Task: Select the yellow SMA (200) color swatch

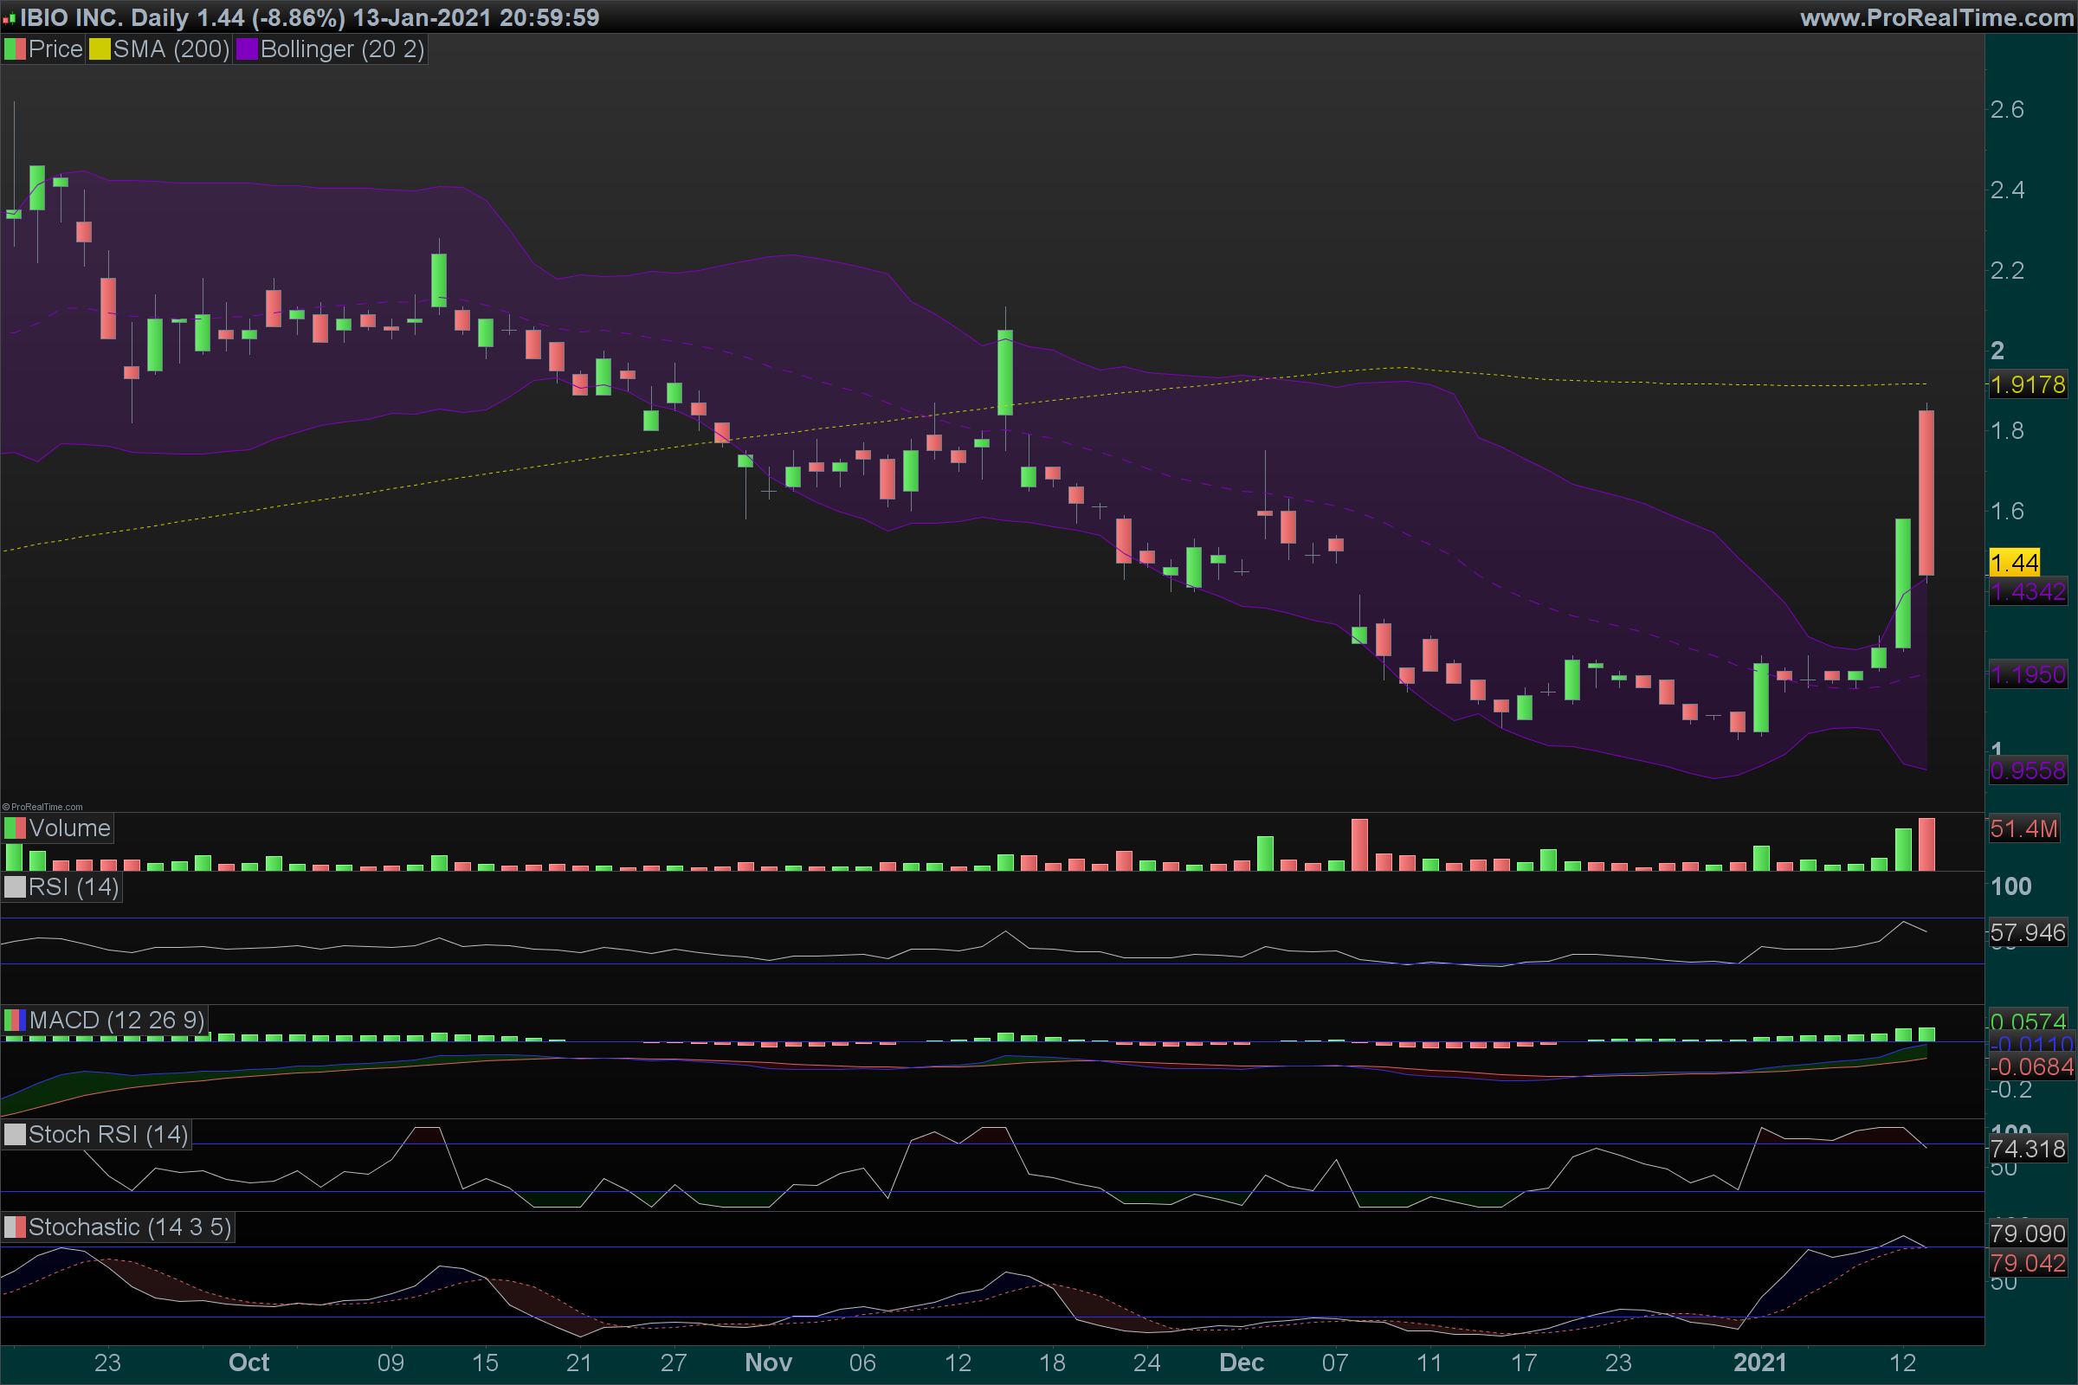Action: tap(99, 49)
